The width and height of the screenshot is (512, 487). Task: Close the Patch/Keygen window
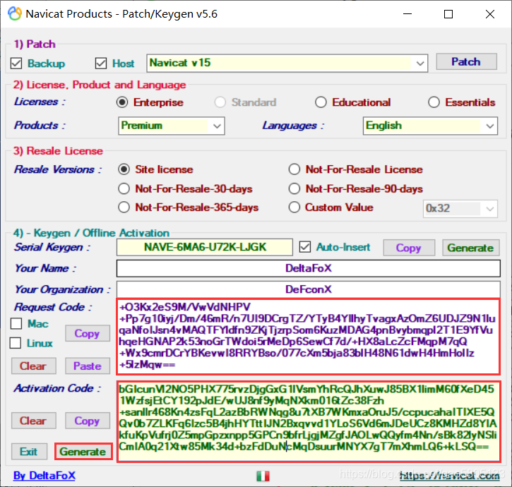tap(490, 14)
